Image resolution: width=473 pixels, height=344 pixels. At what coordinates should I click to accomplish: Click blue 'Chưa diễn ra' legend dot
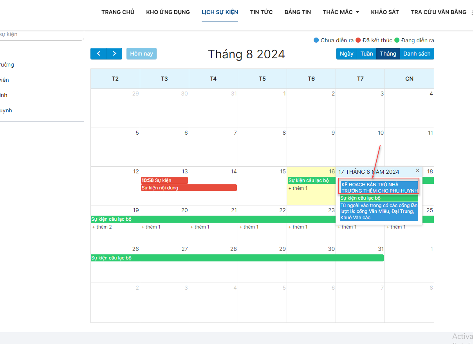coord(316,40)
